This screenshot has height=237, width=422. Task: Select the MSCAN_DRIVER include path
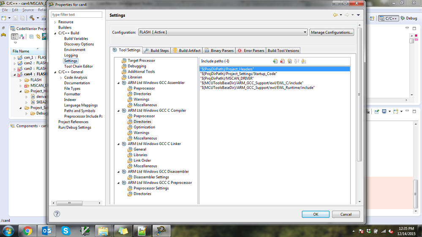pyautogui.click(x=275, y=78)
